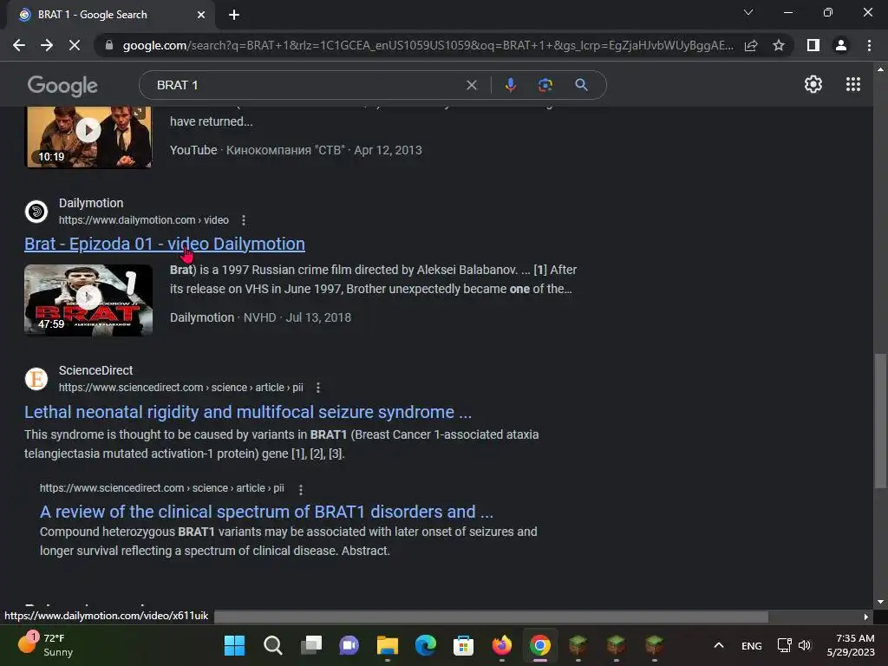The width and height of the screenshot is (888, 666).
Task: Search by image with Google Lens
Action: tap(545, 85)
